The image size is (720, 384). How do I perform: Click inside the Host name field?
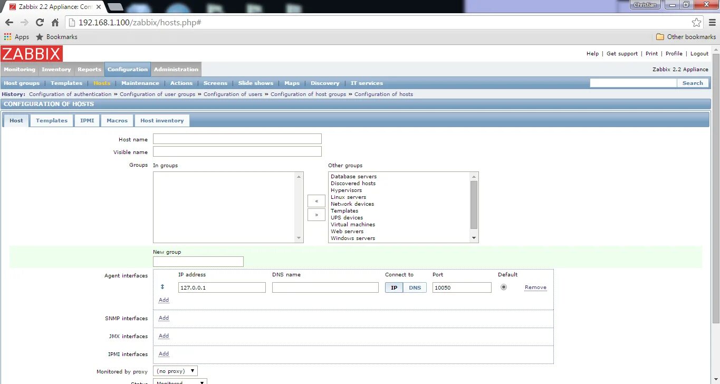[236, 139]
